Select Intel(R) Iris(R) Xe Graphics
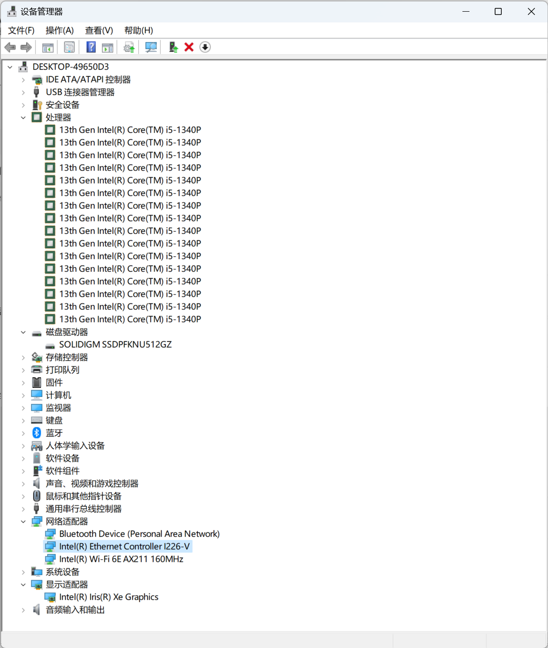Image resolution: width=548 pixels, height=648 pixels. (109, 597)
